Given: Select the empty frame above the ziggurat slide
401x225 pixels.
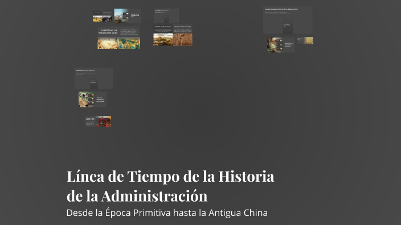Looking at the screenshot, I should click(166, 15).
